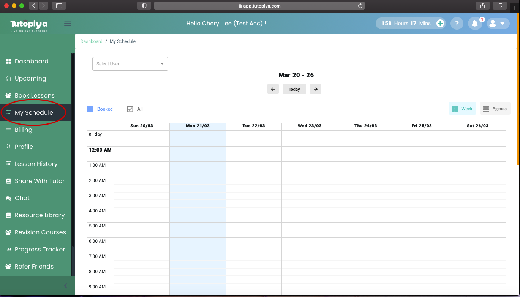Collapse the sidebar using bottom chevron
This screenshot has height=297, width=520.
coord(65,286)
